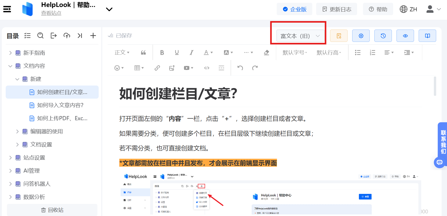This screenshot has height=216, width=447.
Task: Open article settings with the gear icon
Action: [361, 36]
